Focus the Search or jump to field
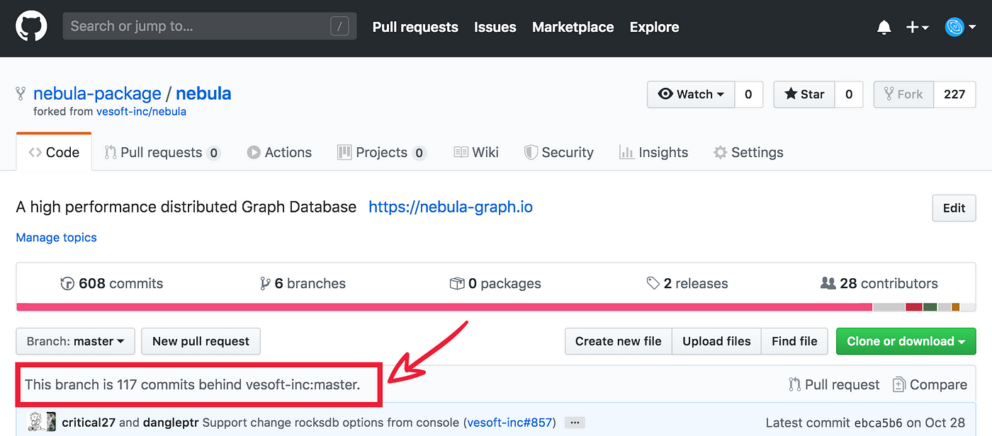 pyautogui.click(x=210, y=27)
